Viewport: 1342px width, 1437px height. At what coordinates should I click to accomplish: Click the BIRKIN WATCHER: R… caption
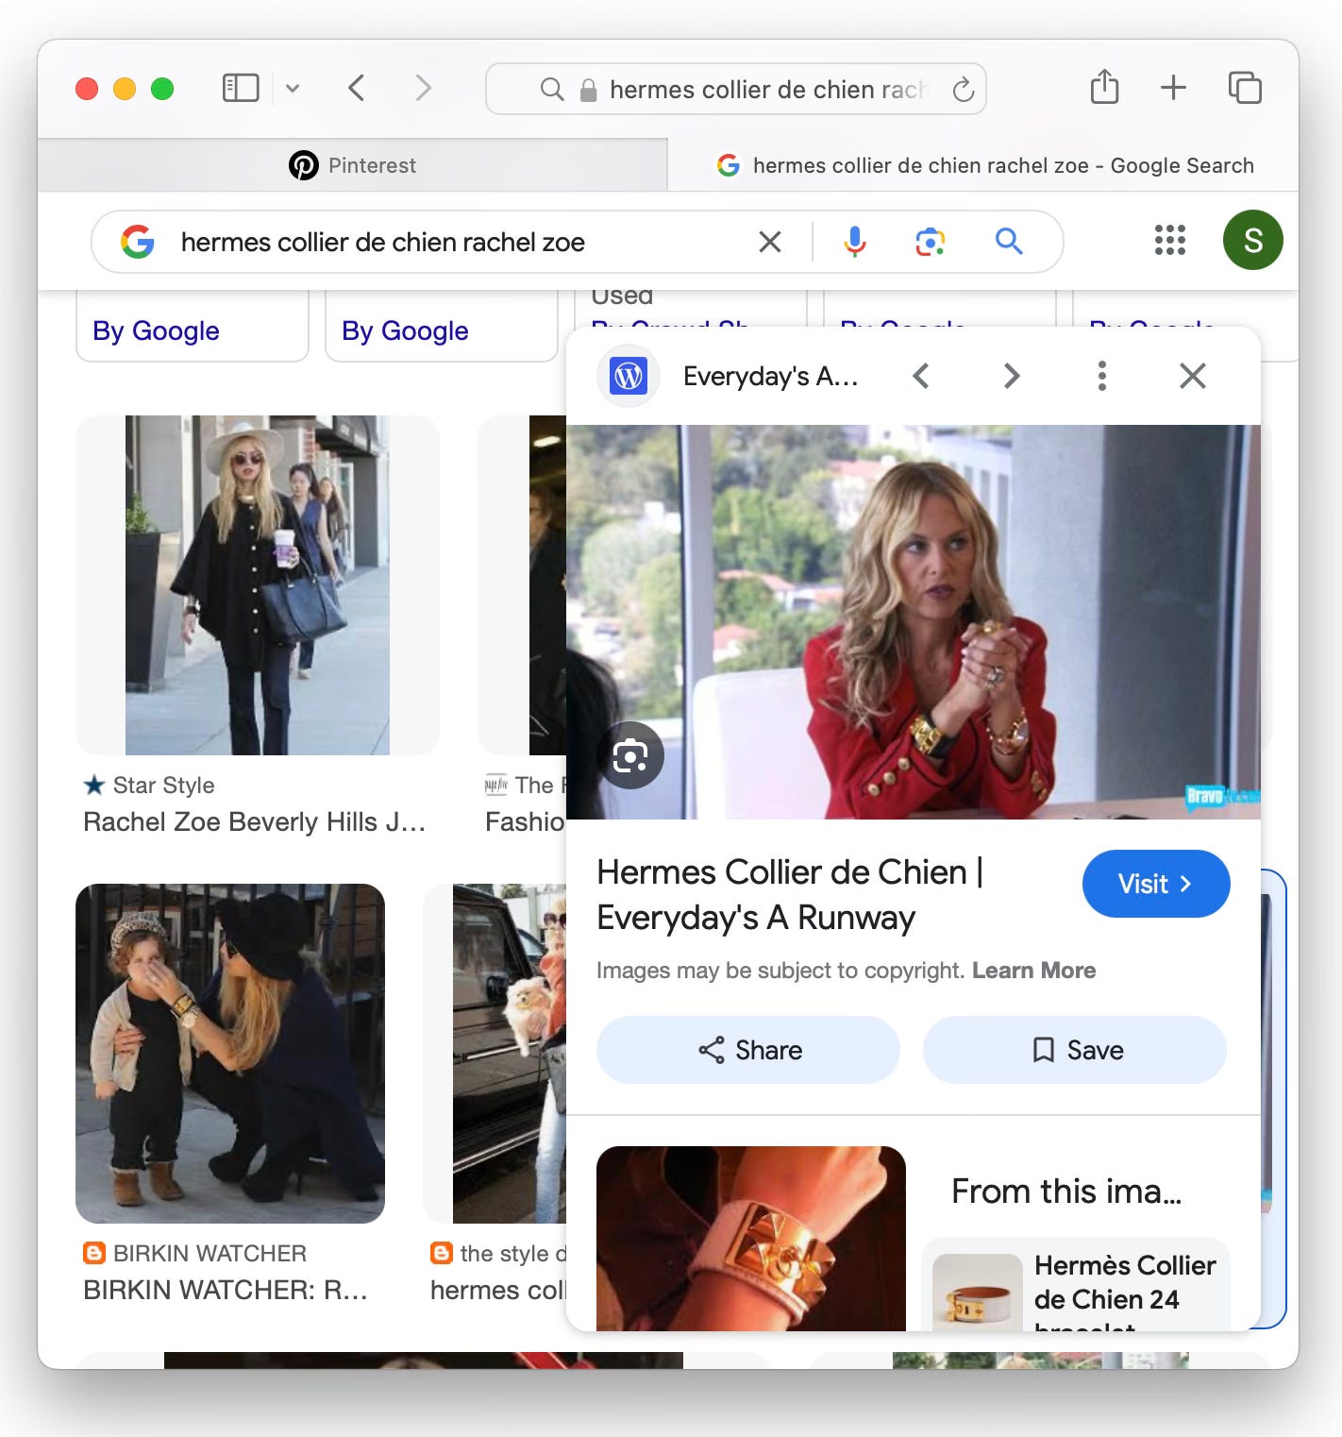[226, 1290]
